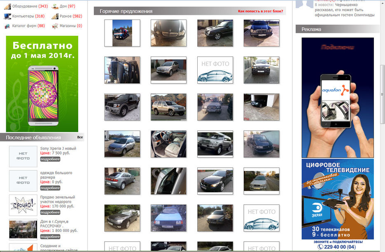Open the Оборудование (343) category link
This screenshot has height=252, width=385.
tap(30, 6)
